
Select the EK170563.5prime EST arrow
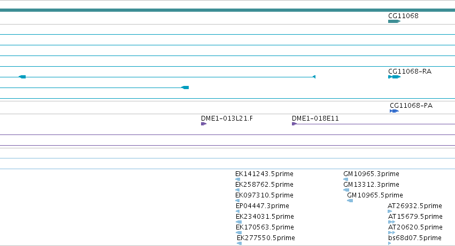click(238, 233)
